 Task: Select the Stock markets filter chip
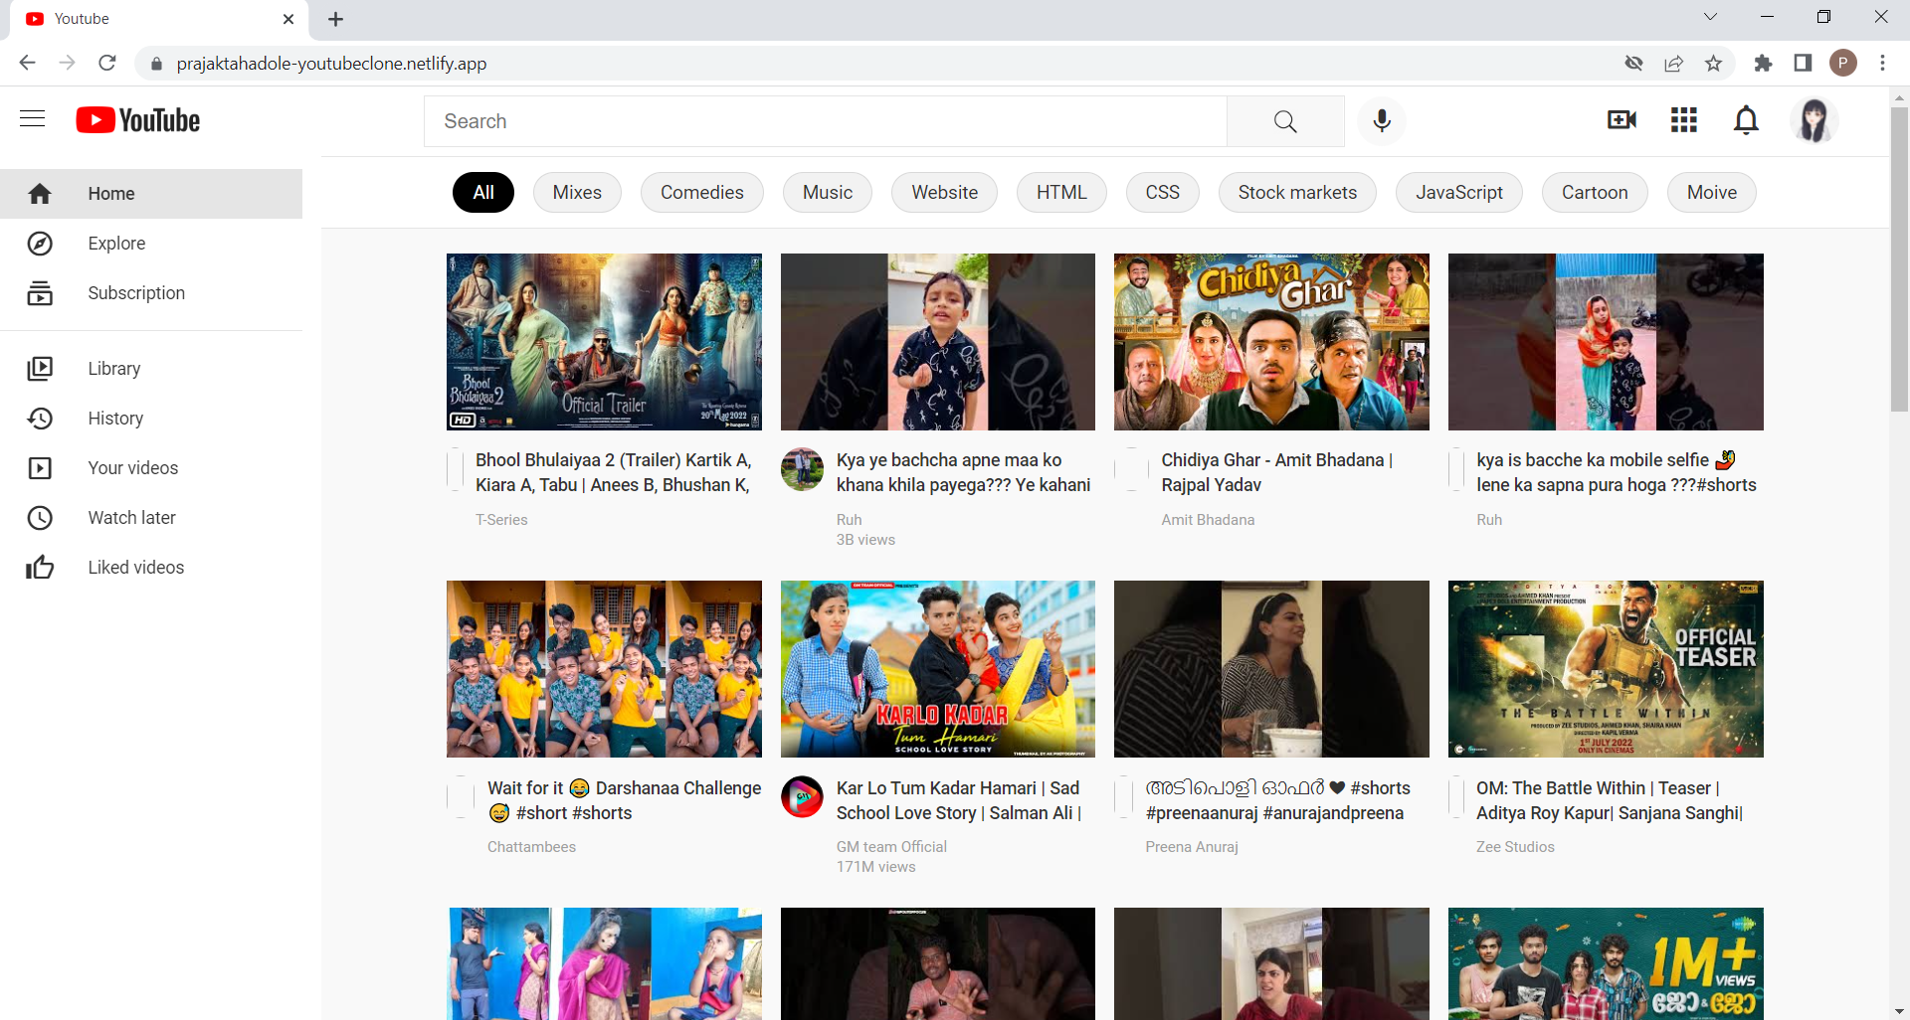click(1297, 193)
